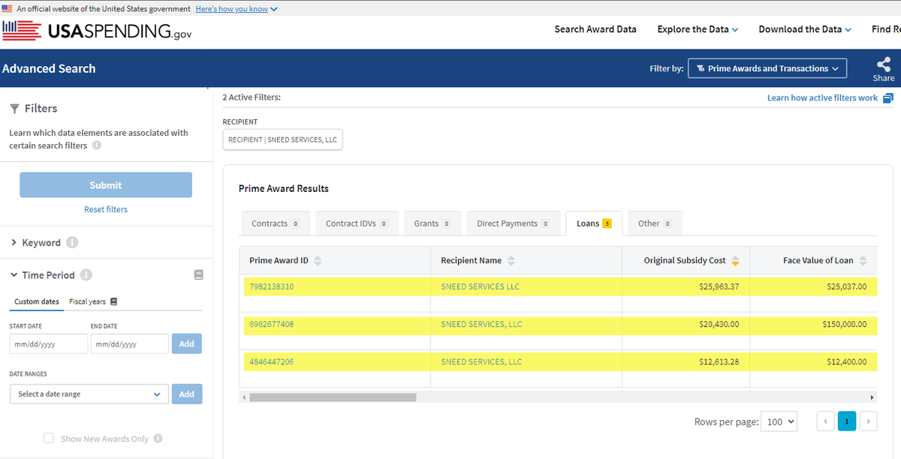Screen dimensions: 901x459
Task: Click the End Date input field
Action: (x=129, y=343)
